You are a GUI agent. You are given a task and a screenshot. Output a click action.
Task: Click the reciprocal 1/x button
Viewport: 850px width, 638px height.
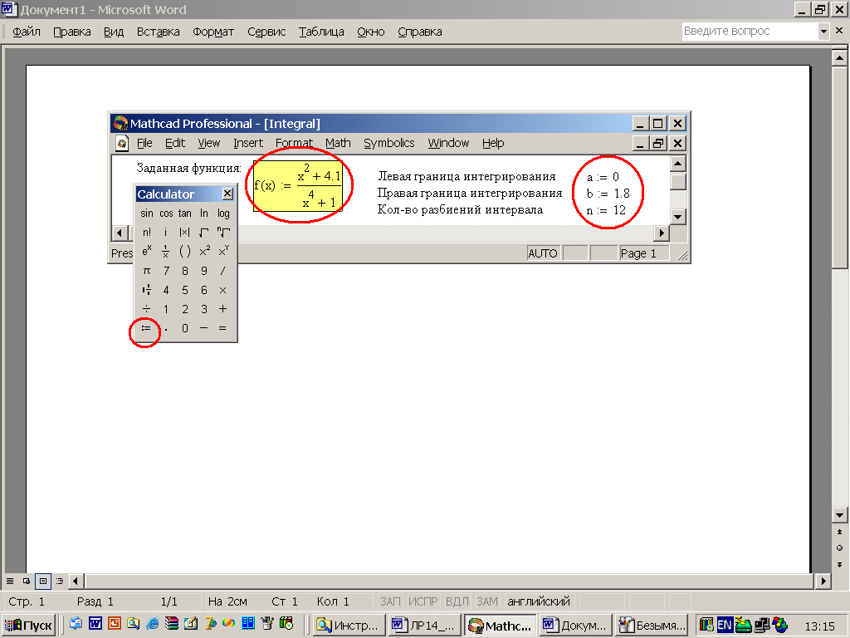click(166, 251)
